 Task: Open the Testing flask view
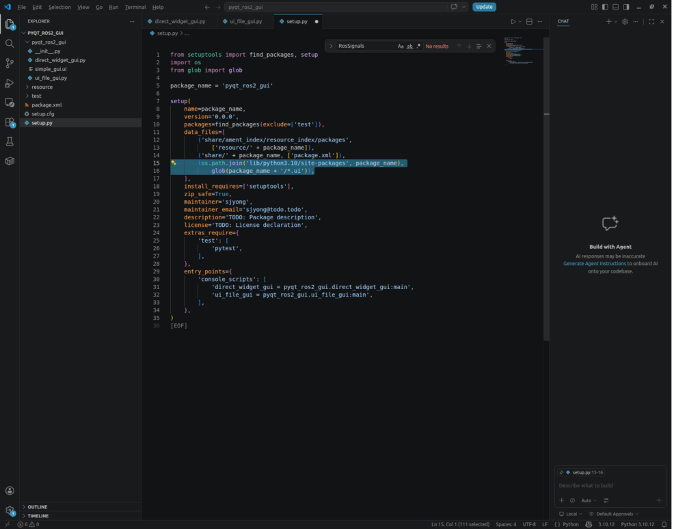pos(10,141)
